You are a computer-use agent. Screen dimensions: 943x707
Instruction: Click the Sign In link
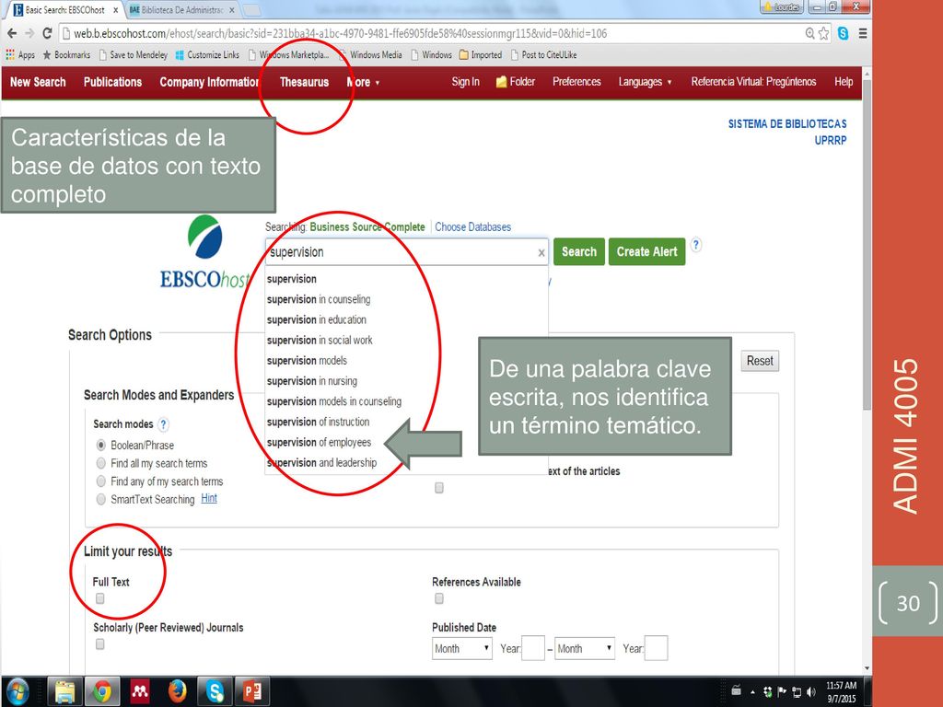click(465, 82)
